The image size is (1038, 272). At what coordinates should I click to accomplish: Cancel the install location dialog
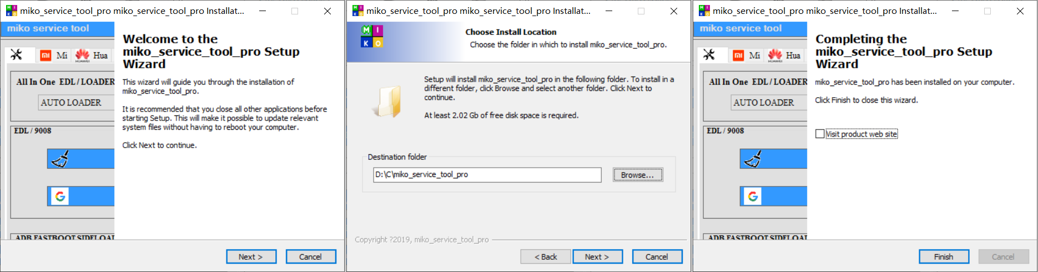point(657,256)
